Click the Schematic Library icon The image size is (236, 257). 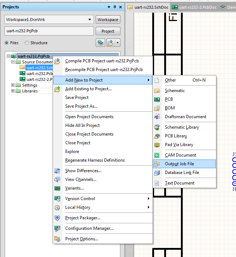click(x=157, y=127)
